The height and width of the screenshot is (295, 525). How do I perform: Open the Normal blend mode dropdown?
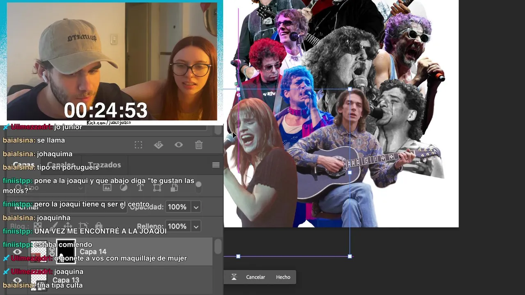(x=68, y=207)
